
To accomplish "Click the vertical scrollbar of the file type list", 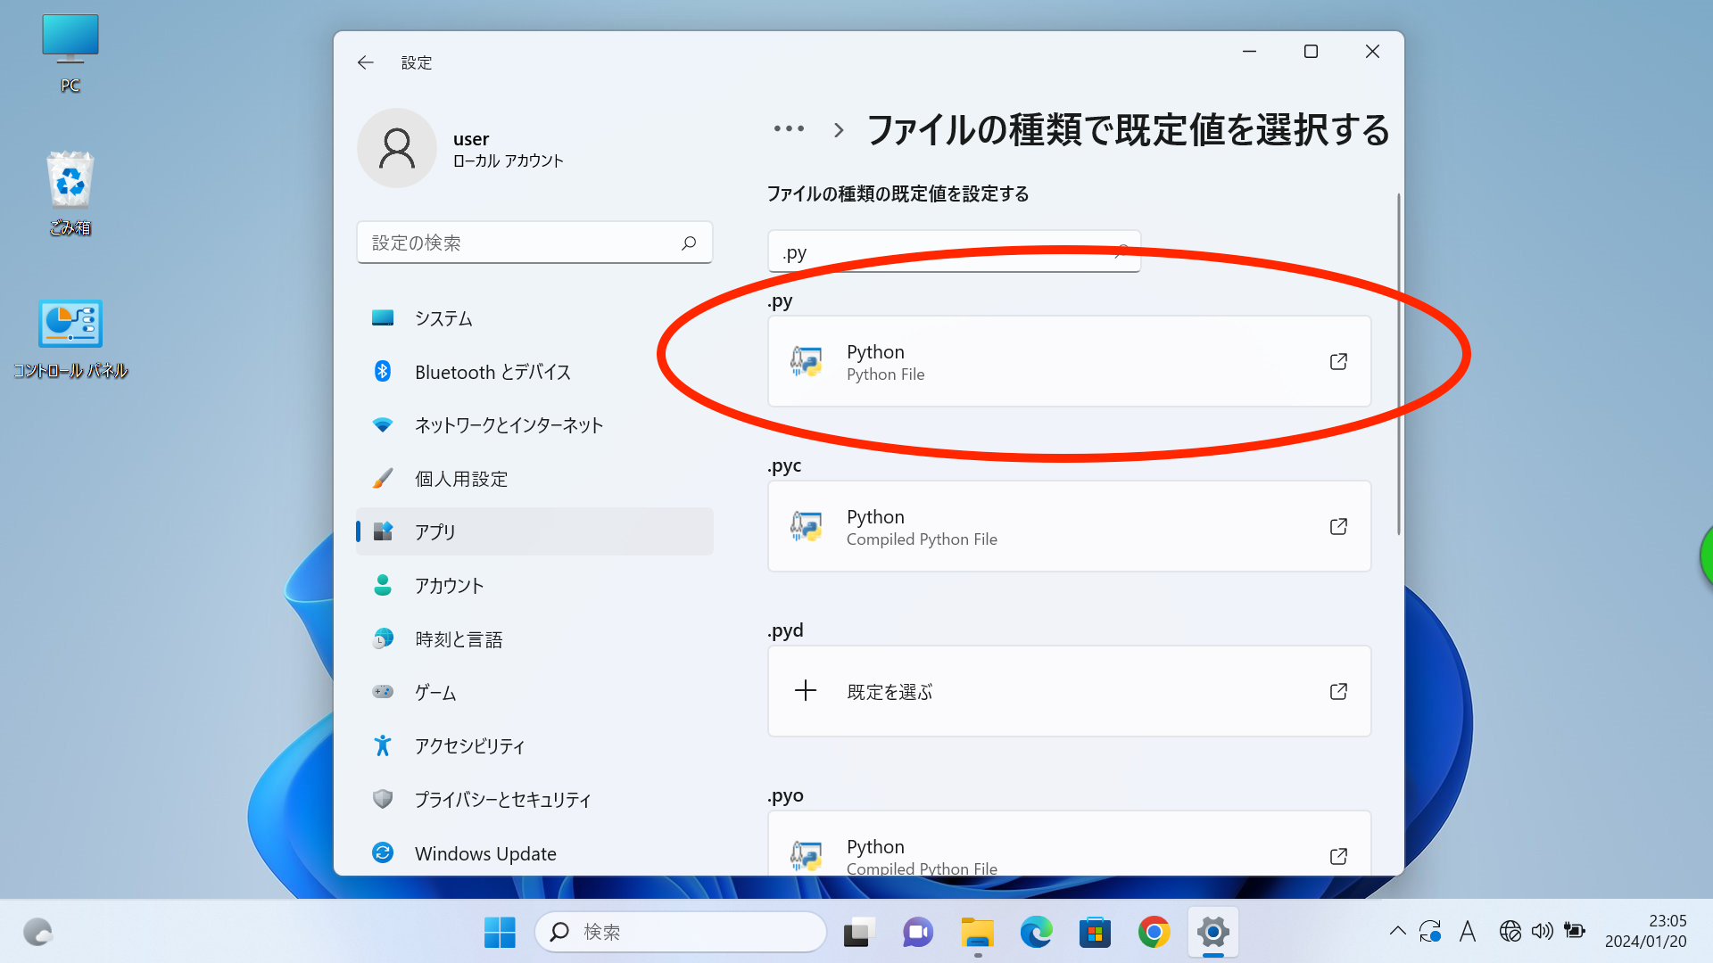I will (x=1397, y=357).
